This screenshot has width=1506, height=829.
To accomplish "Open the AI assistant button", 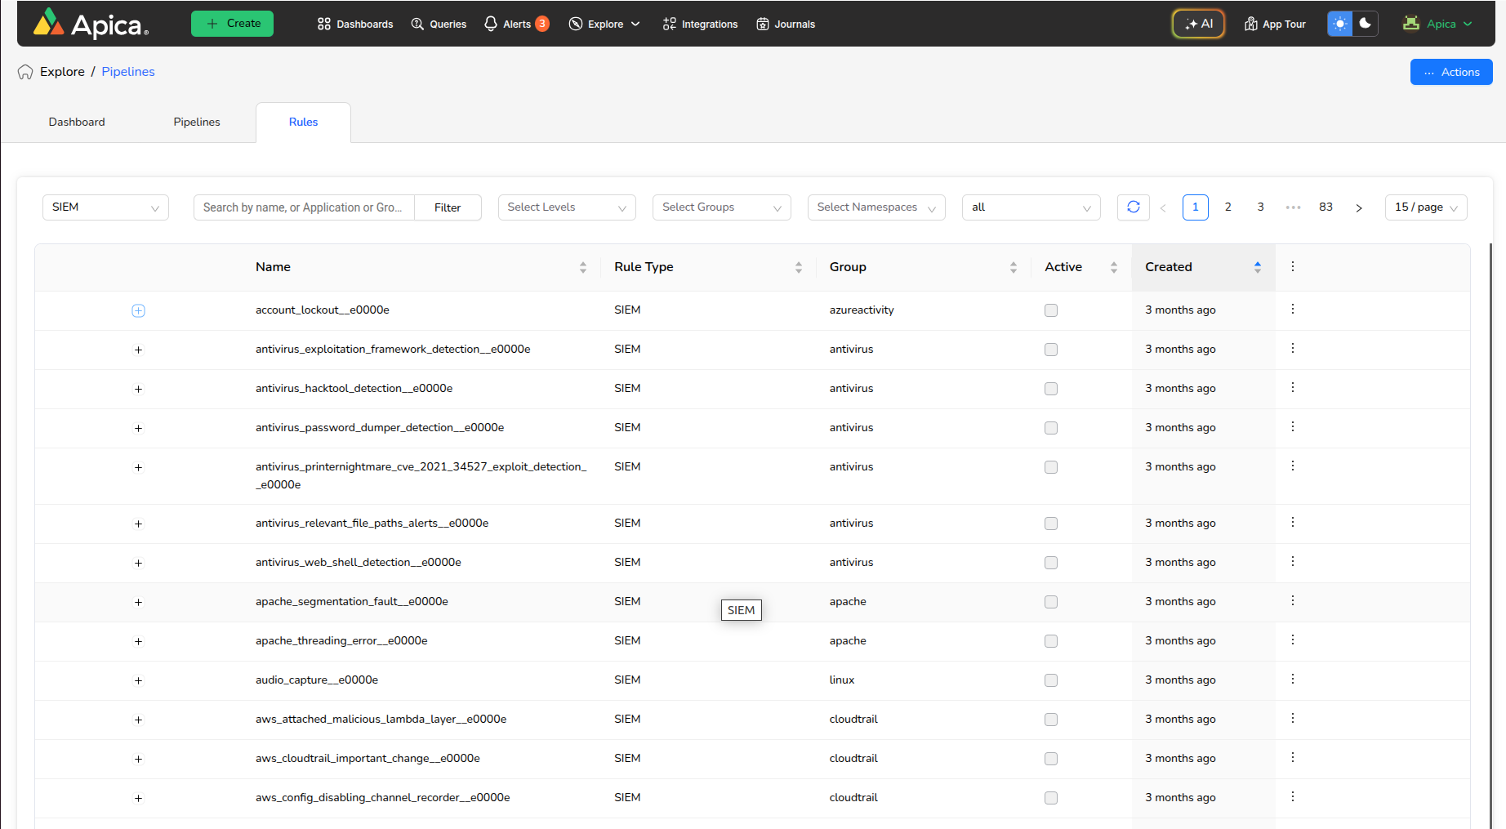I will tap(1198, 24).
